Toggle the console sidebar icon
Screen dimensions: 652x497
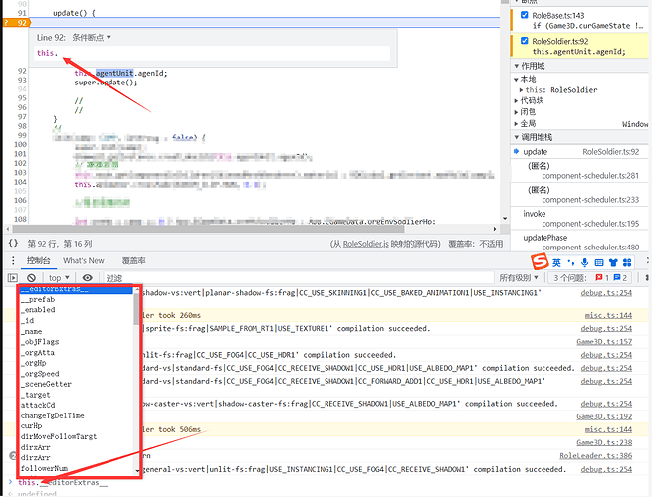tap(13, 277)
